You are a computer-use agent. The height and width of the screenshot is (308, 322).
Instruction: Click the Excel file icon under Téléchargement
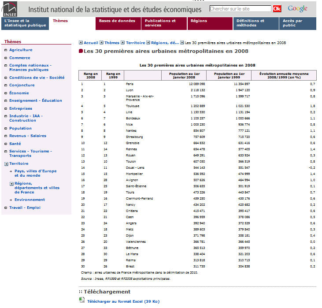pyautogui.click(x=81, y=300)
